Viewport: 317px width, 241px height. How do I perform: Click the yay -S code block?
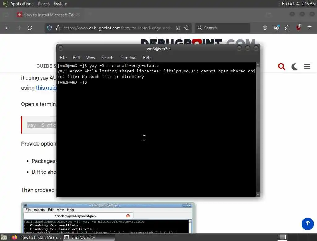[39, 125]
